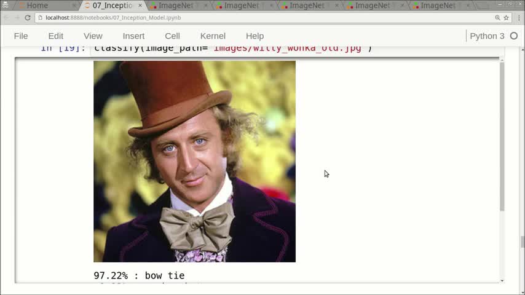Click the page vertical scrollbar thumb
Viewport: 525px width, 295px height.
pyautogui.click(x=523, y=242)
